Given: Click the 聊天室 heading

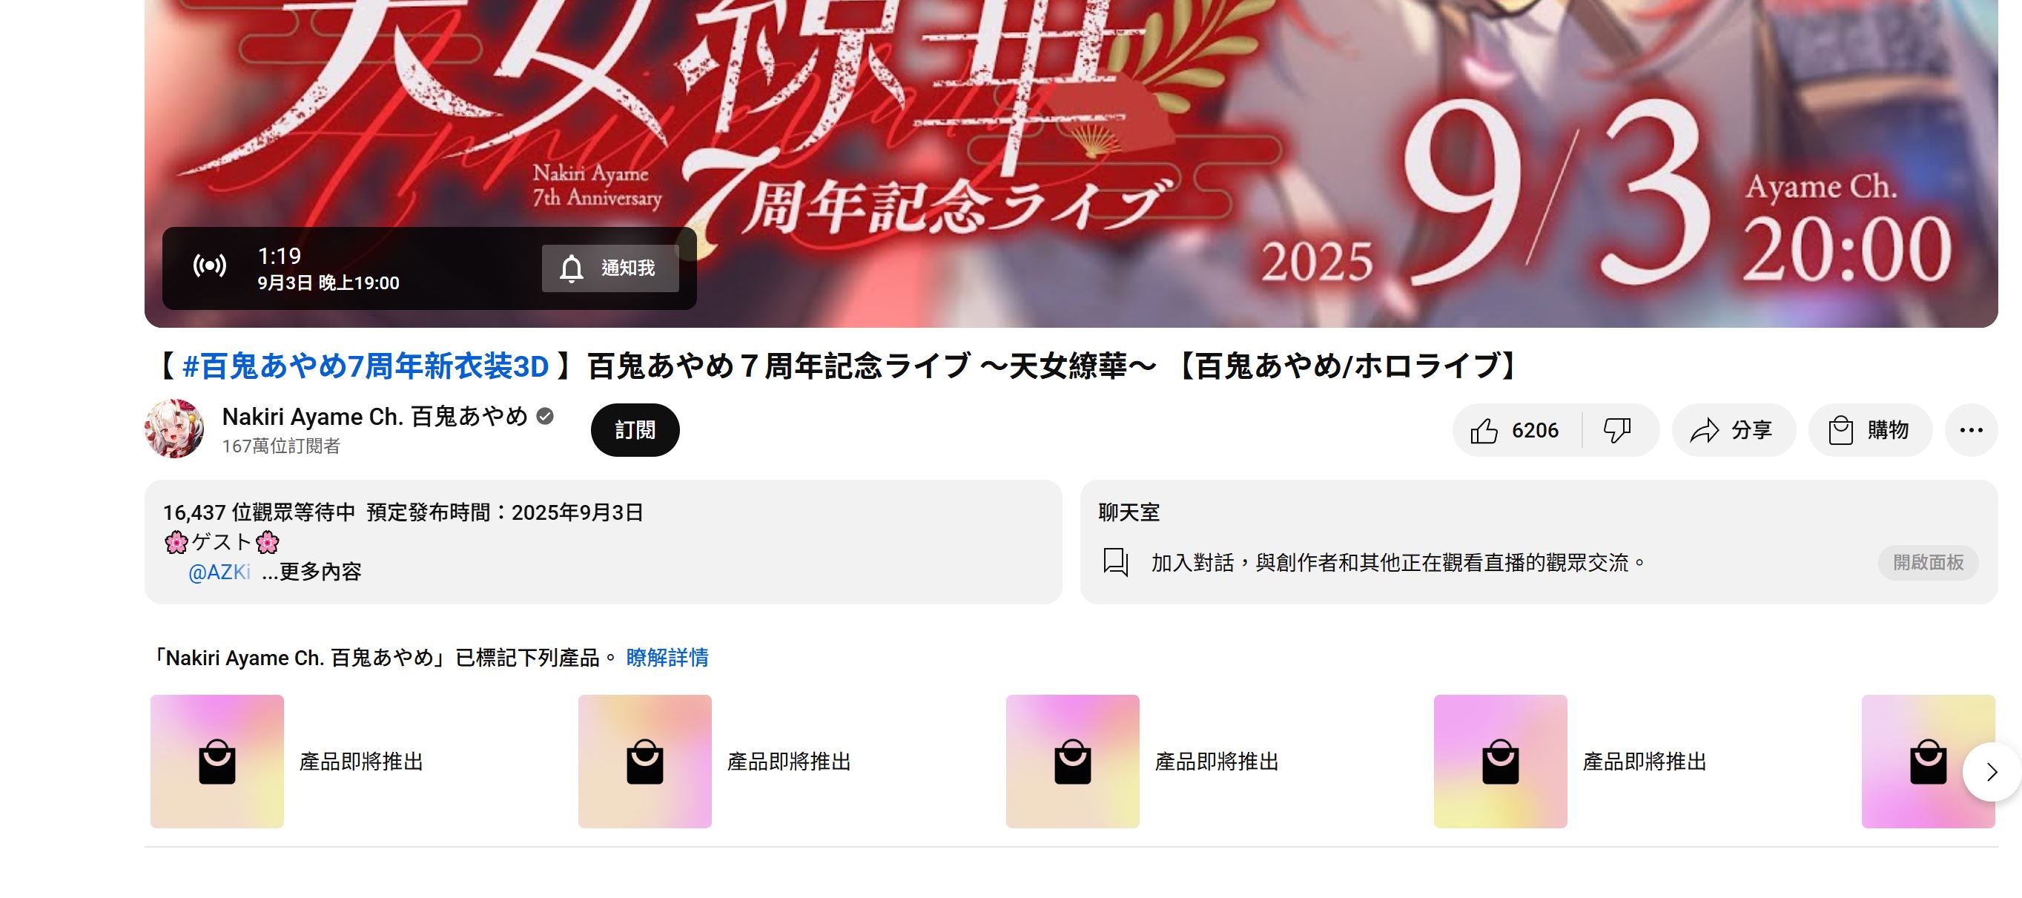Looking at the screenshot, I should [1129, 512].
